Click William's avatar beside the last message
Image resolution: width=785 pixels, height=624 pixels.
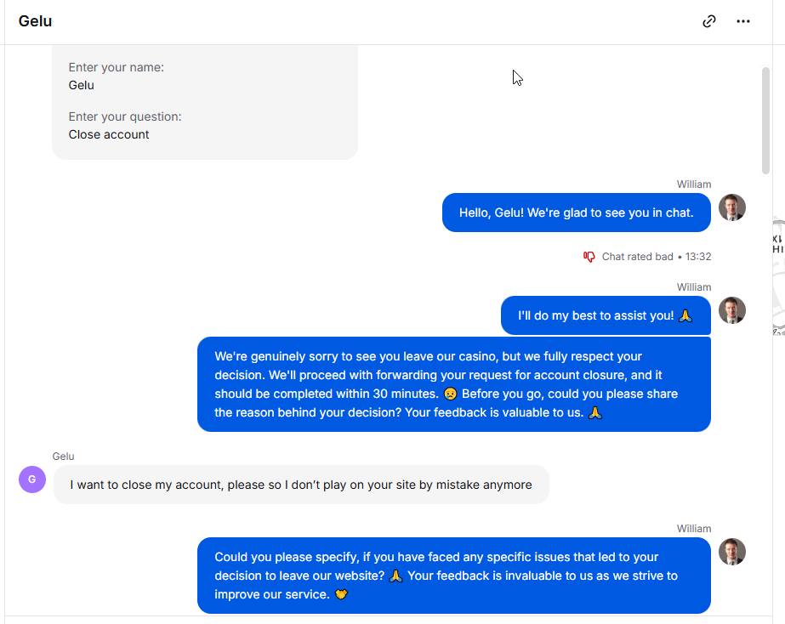tap(732, 552)
